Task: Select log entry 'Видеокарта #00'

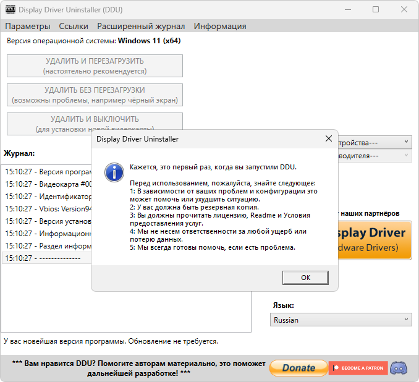Action: (47, 184)
